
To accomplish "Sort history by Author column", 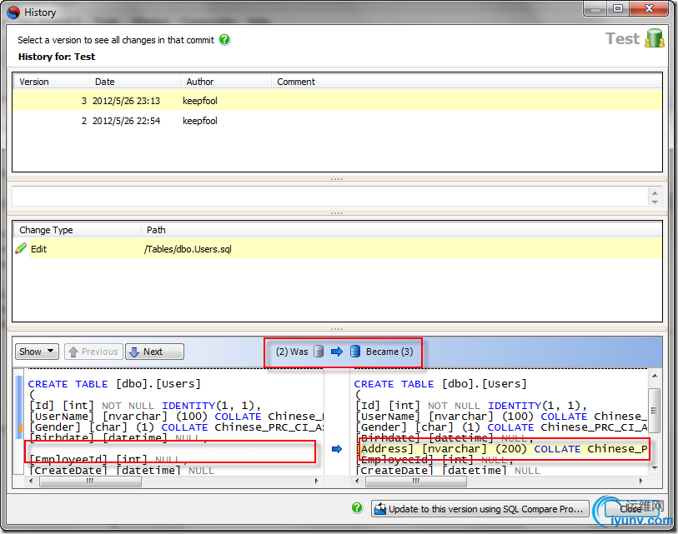I will [x=226, y=82].
